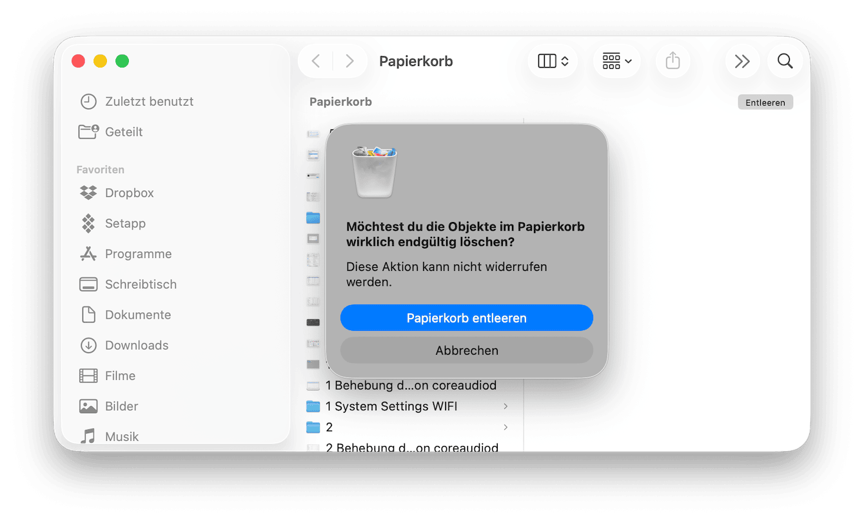Go back with the left arrow
The width and height of the screenshot is (864, 522).
(316, 61)
